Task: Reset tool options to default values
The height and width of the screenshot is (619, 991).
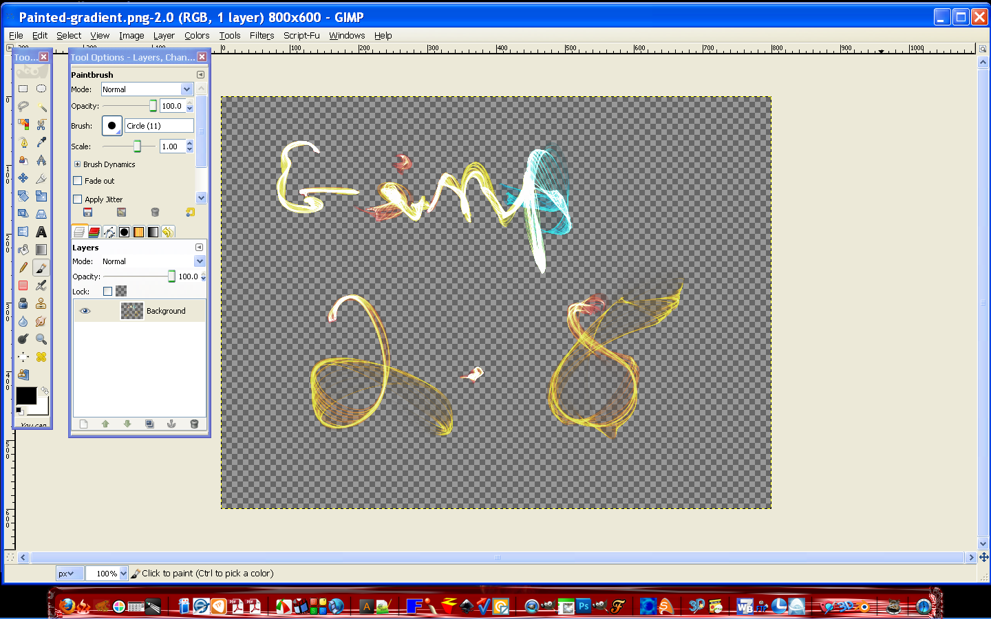Action: [191, 213]
